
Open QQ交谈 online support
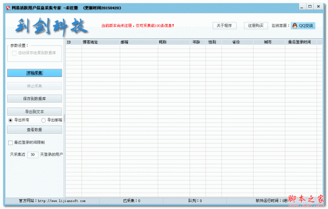303,26
